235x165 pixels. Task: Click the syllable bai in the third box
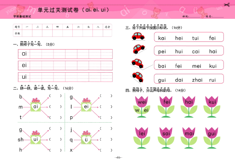162,66
